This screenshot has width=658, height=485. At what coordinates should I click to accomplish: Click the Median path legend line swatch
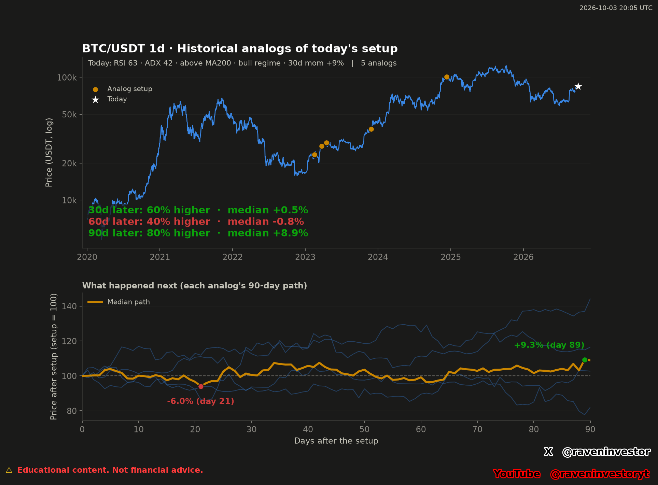click(x=95, y=302)
